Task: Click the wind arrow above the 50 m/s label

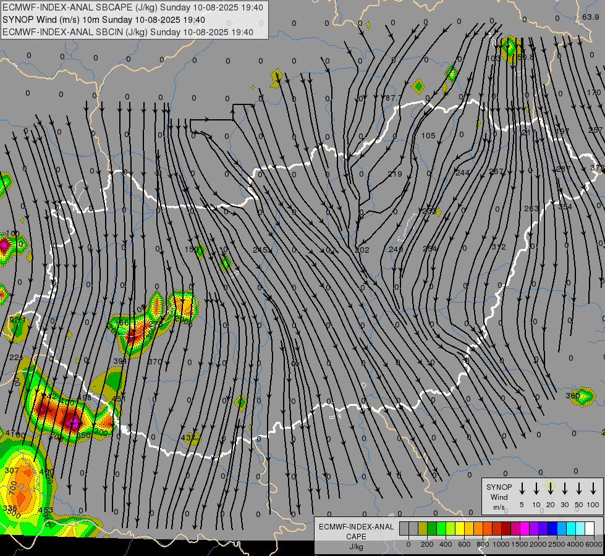Action: click(579, 489)
